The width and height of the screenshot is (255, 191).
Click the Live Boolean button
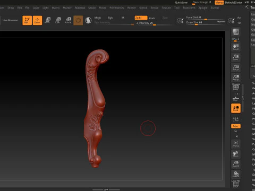click(10, 20)
